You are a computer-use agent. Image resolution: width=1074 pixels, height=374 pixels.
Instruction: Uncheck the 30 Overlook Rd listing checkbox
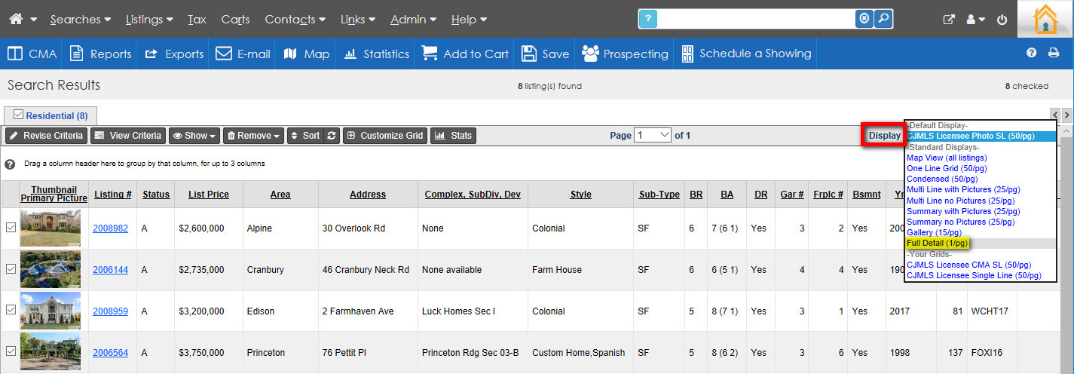(11, 227)
